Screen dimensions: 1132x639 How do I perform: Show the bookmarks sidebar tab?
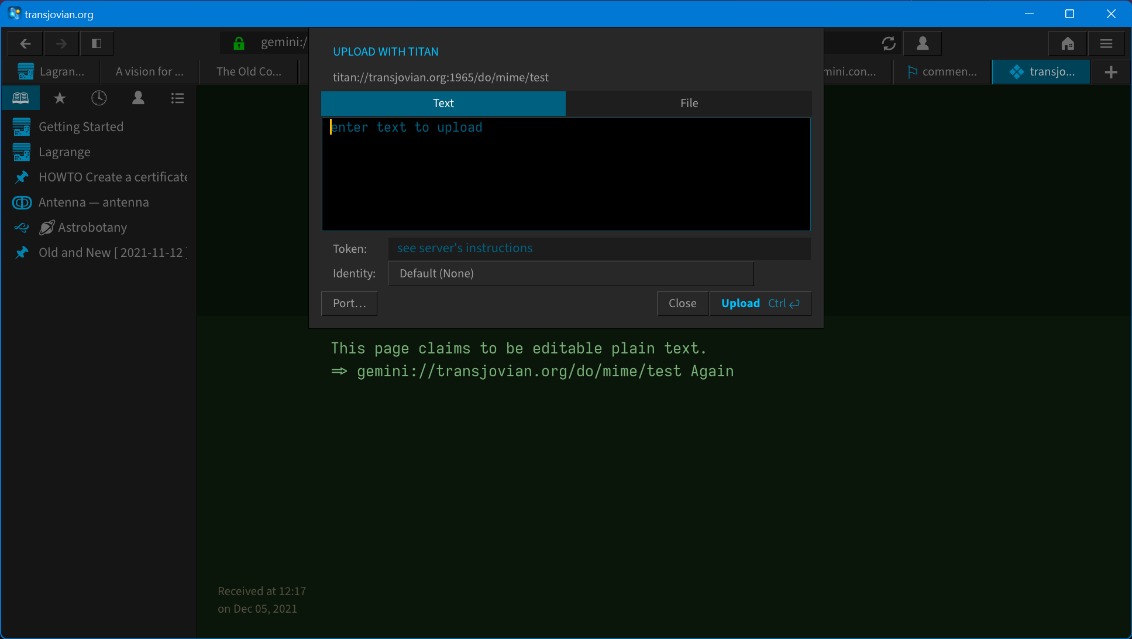(20, 98)
